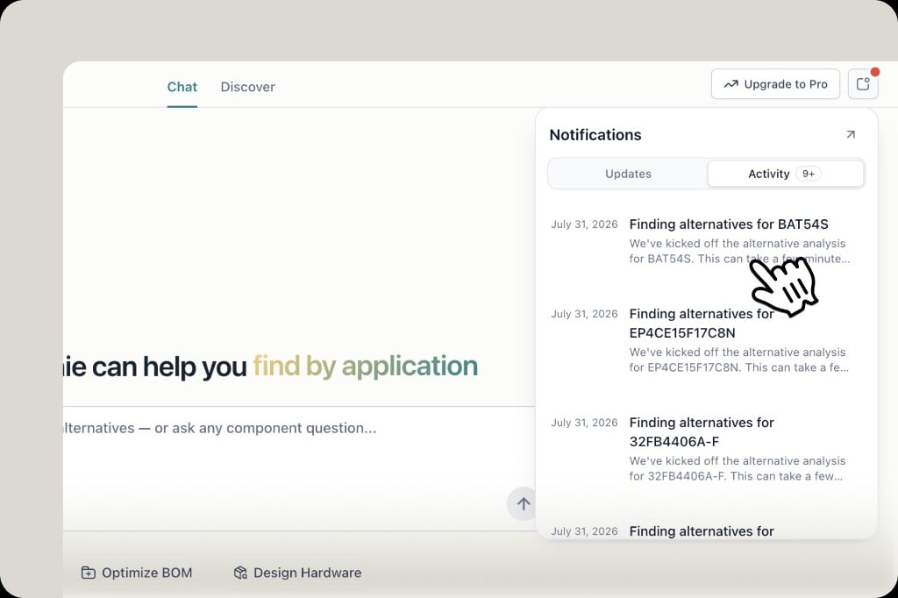Click the July 31, 2026 date beside BAT54S
This screenshot has width=898, height=598.
[584, 224]
